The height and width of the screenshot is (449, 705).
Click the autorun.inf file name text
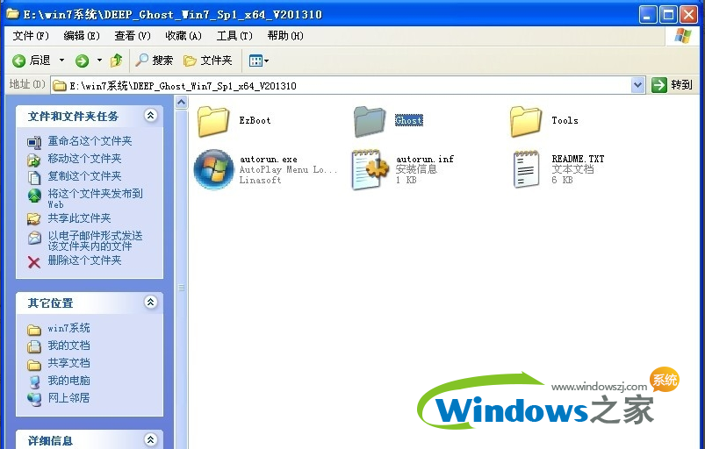(x=425, y=159)
